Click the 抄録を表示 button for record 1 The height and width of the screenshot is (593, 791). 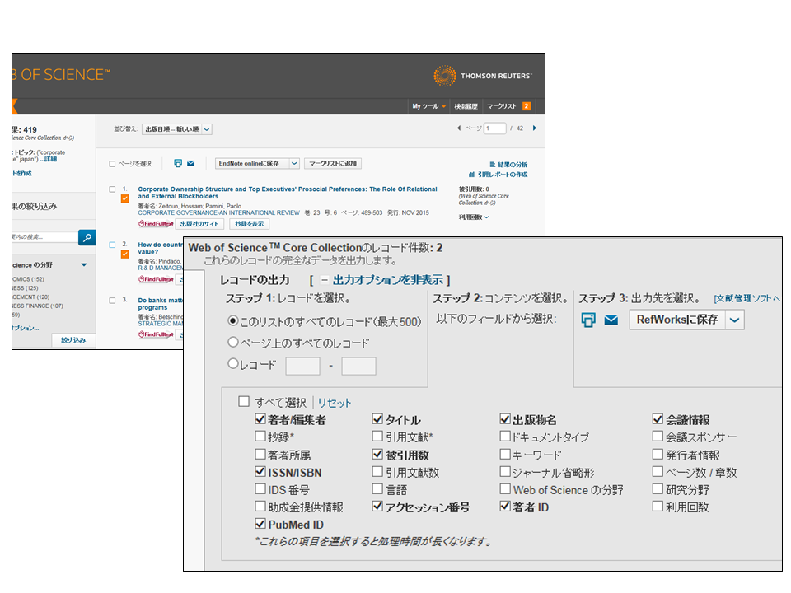tap(249, 224)
